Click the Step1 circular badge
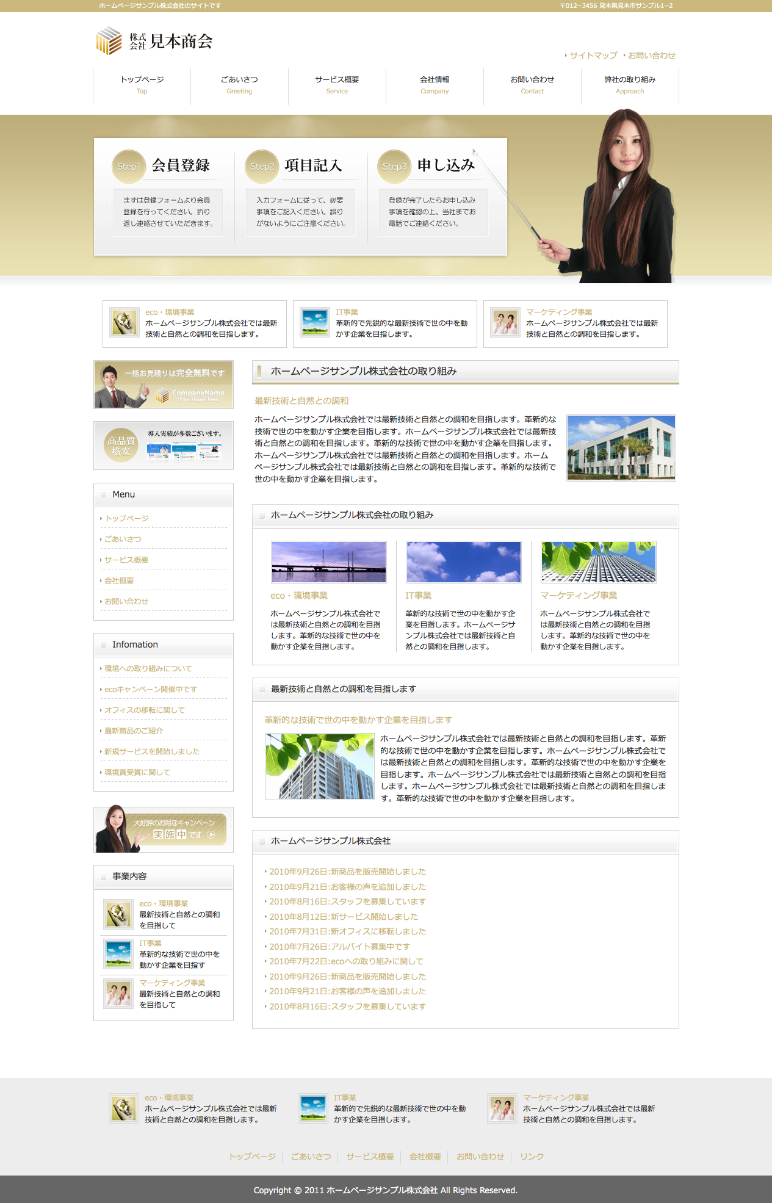This screenshot has width=772, height=1203. [128, 167]
